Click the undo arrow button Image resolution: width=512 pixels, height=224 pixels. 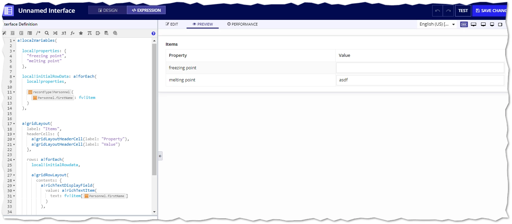438,11
